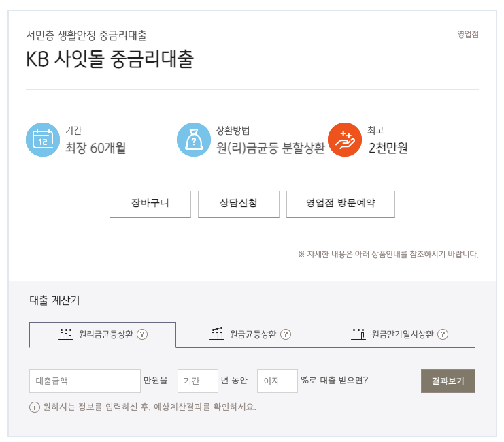Focus the 이자 rate input field
Screen dimensions: 504x442
[278, 381]
